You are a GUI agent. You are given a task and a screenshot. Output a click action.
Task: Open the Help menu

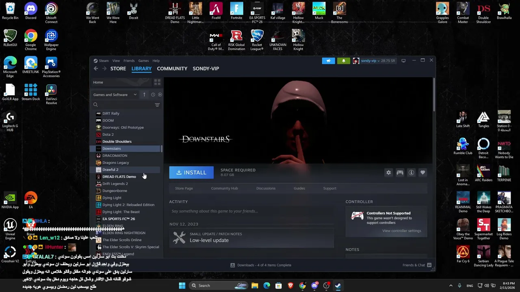tap(156, 61)
